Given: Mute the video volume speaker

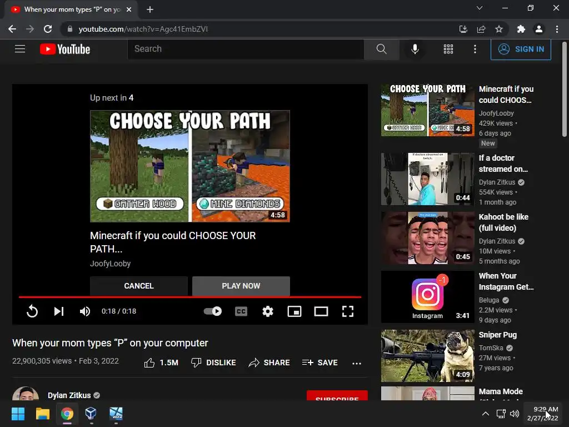Looking at the screenshot, I should tap(85, 311).
